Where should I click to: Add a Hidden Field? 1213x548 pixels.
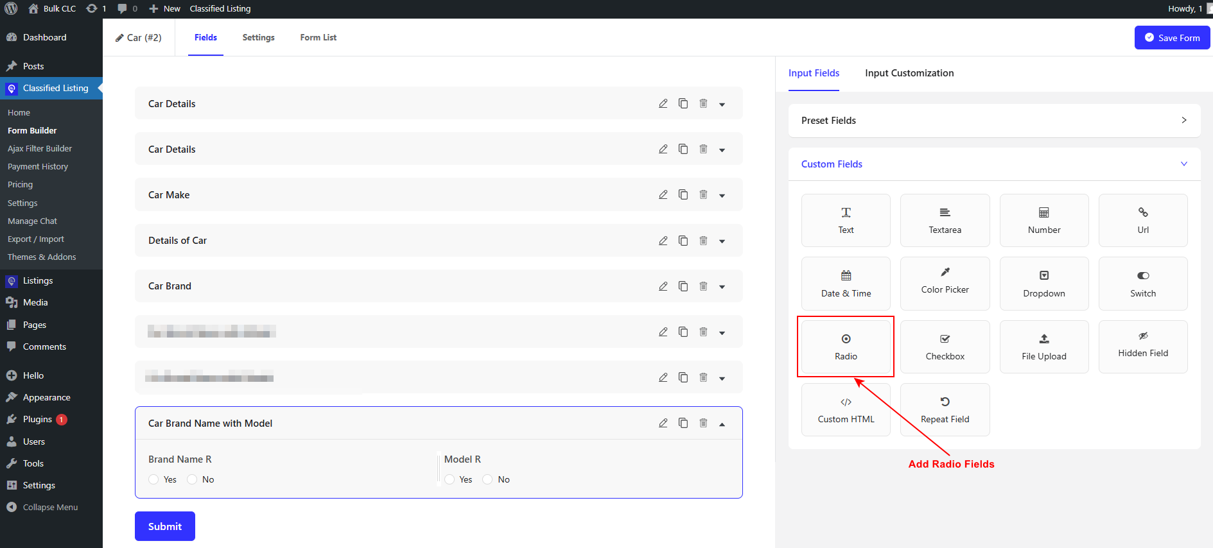1143,347
